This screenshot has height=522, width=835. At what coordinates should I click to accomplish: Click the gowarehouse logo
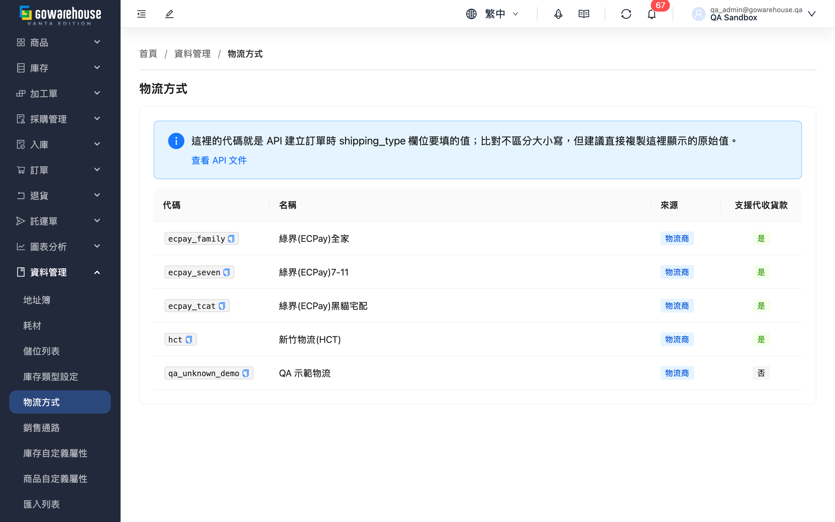click(60, 15)
